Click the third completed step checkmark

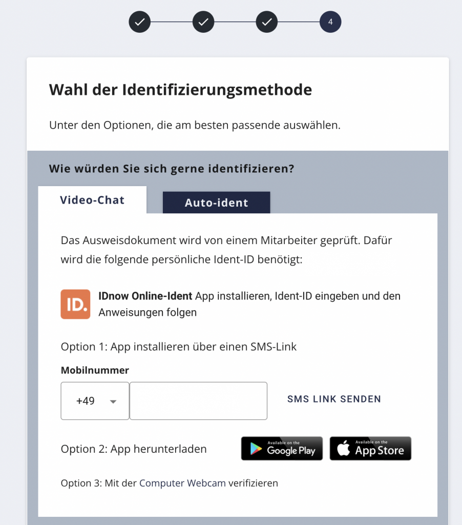coord(267,22)
